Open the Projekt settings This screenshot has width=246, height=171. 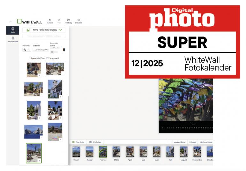(x=79, y=21)
